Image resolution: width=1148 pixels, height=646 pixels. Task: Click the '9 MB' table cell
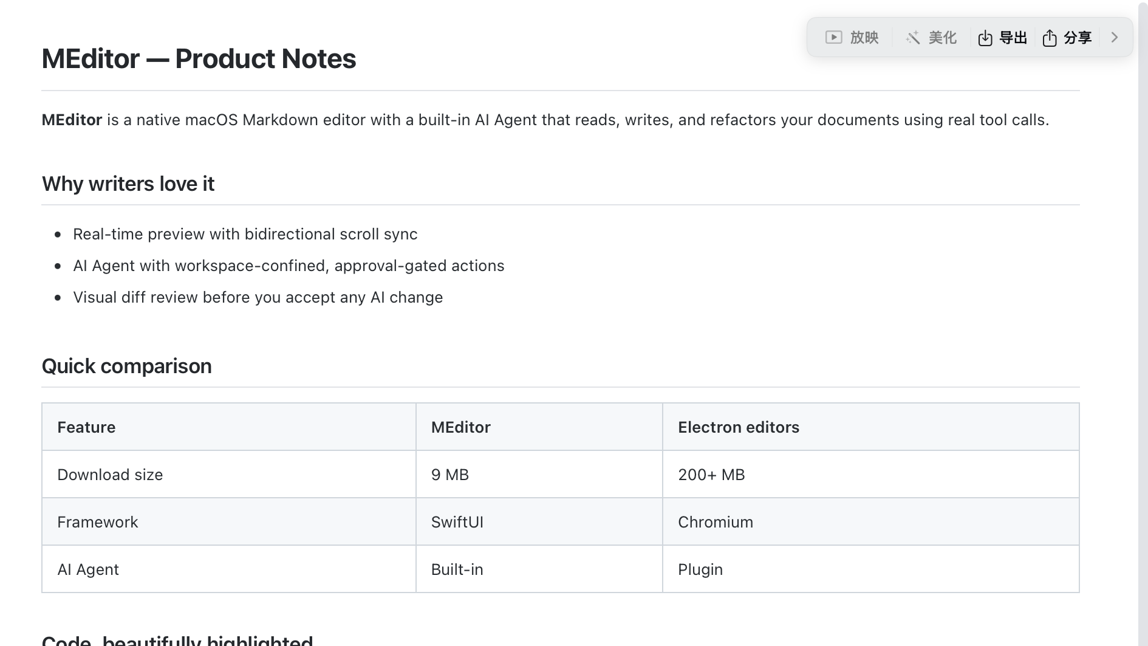click(539, 475)
